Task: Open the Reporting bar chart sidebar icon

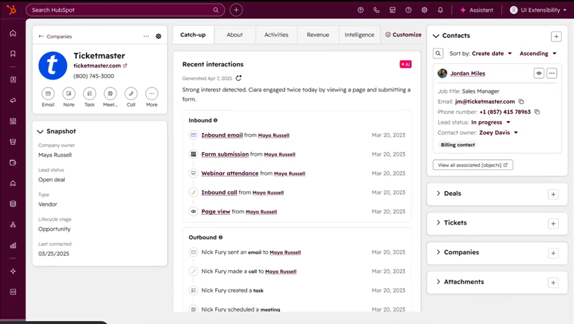Action: pyautogui.click(x=13, y=245)
